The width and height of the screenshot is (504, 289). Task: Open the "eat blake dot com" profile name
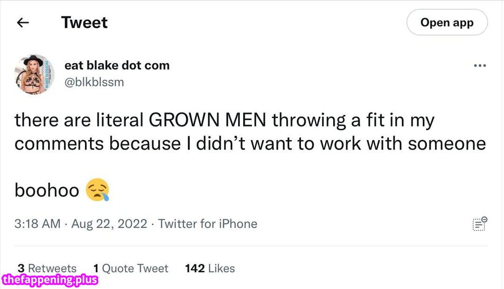[x=117, y=65]
